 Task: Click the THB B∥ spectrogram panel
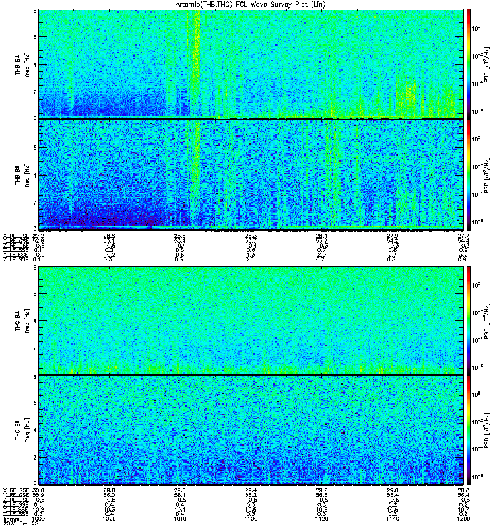click(251, 175)
